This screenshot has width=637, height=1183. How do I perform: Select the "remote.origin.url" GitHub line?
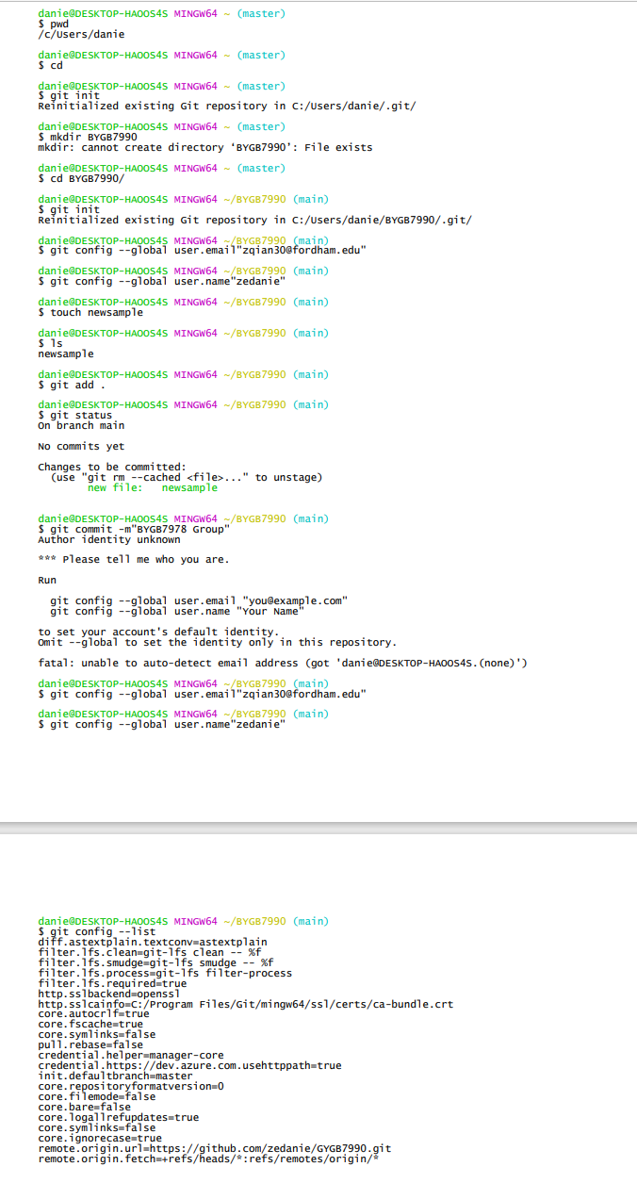215,1148
